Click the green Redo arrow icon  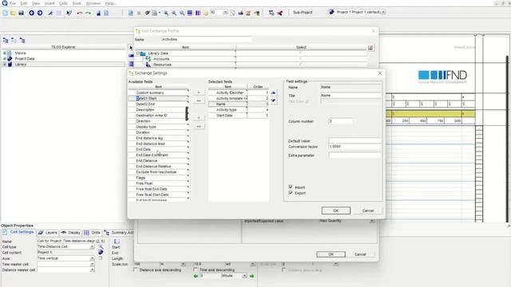pos(88,13)
